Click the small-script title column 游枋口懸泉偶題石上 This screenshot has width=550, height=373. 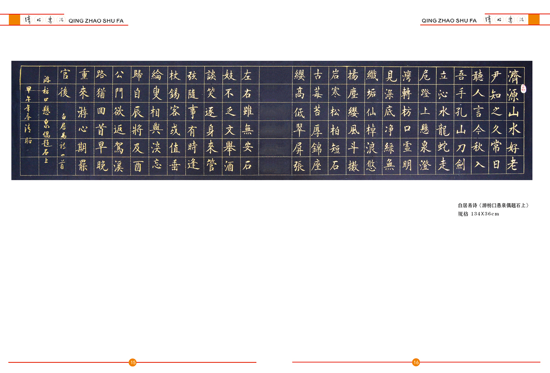(47, 115)
